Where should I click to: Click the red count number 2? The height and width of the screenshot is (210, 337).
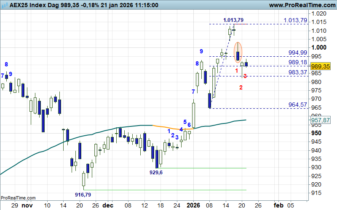241,88
